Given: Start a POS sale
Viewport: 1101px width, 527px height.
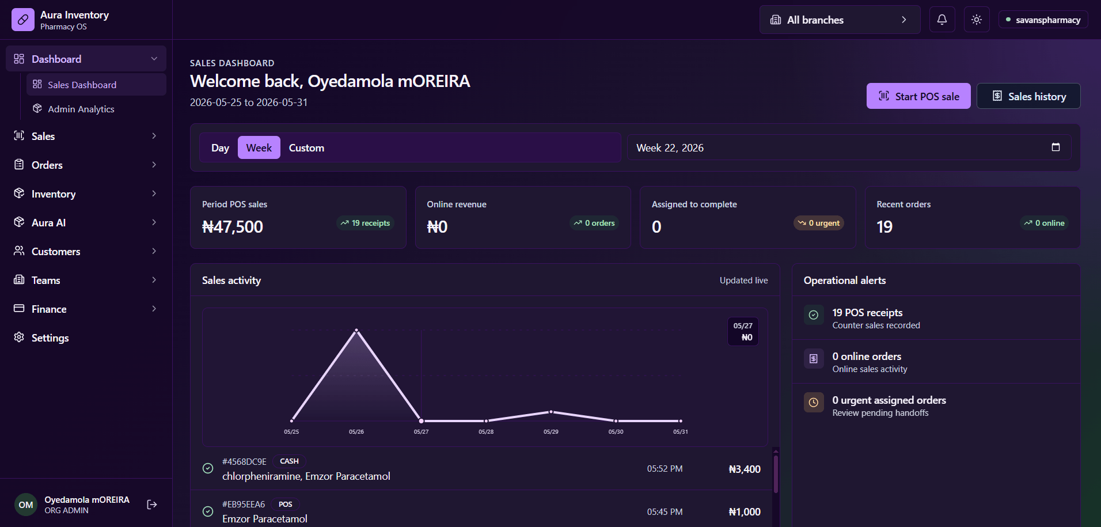Looking at the screenshot, I should coord(918,96).
